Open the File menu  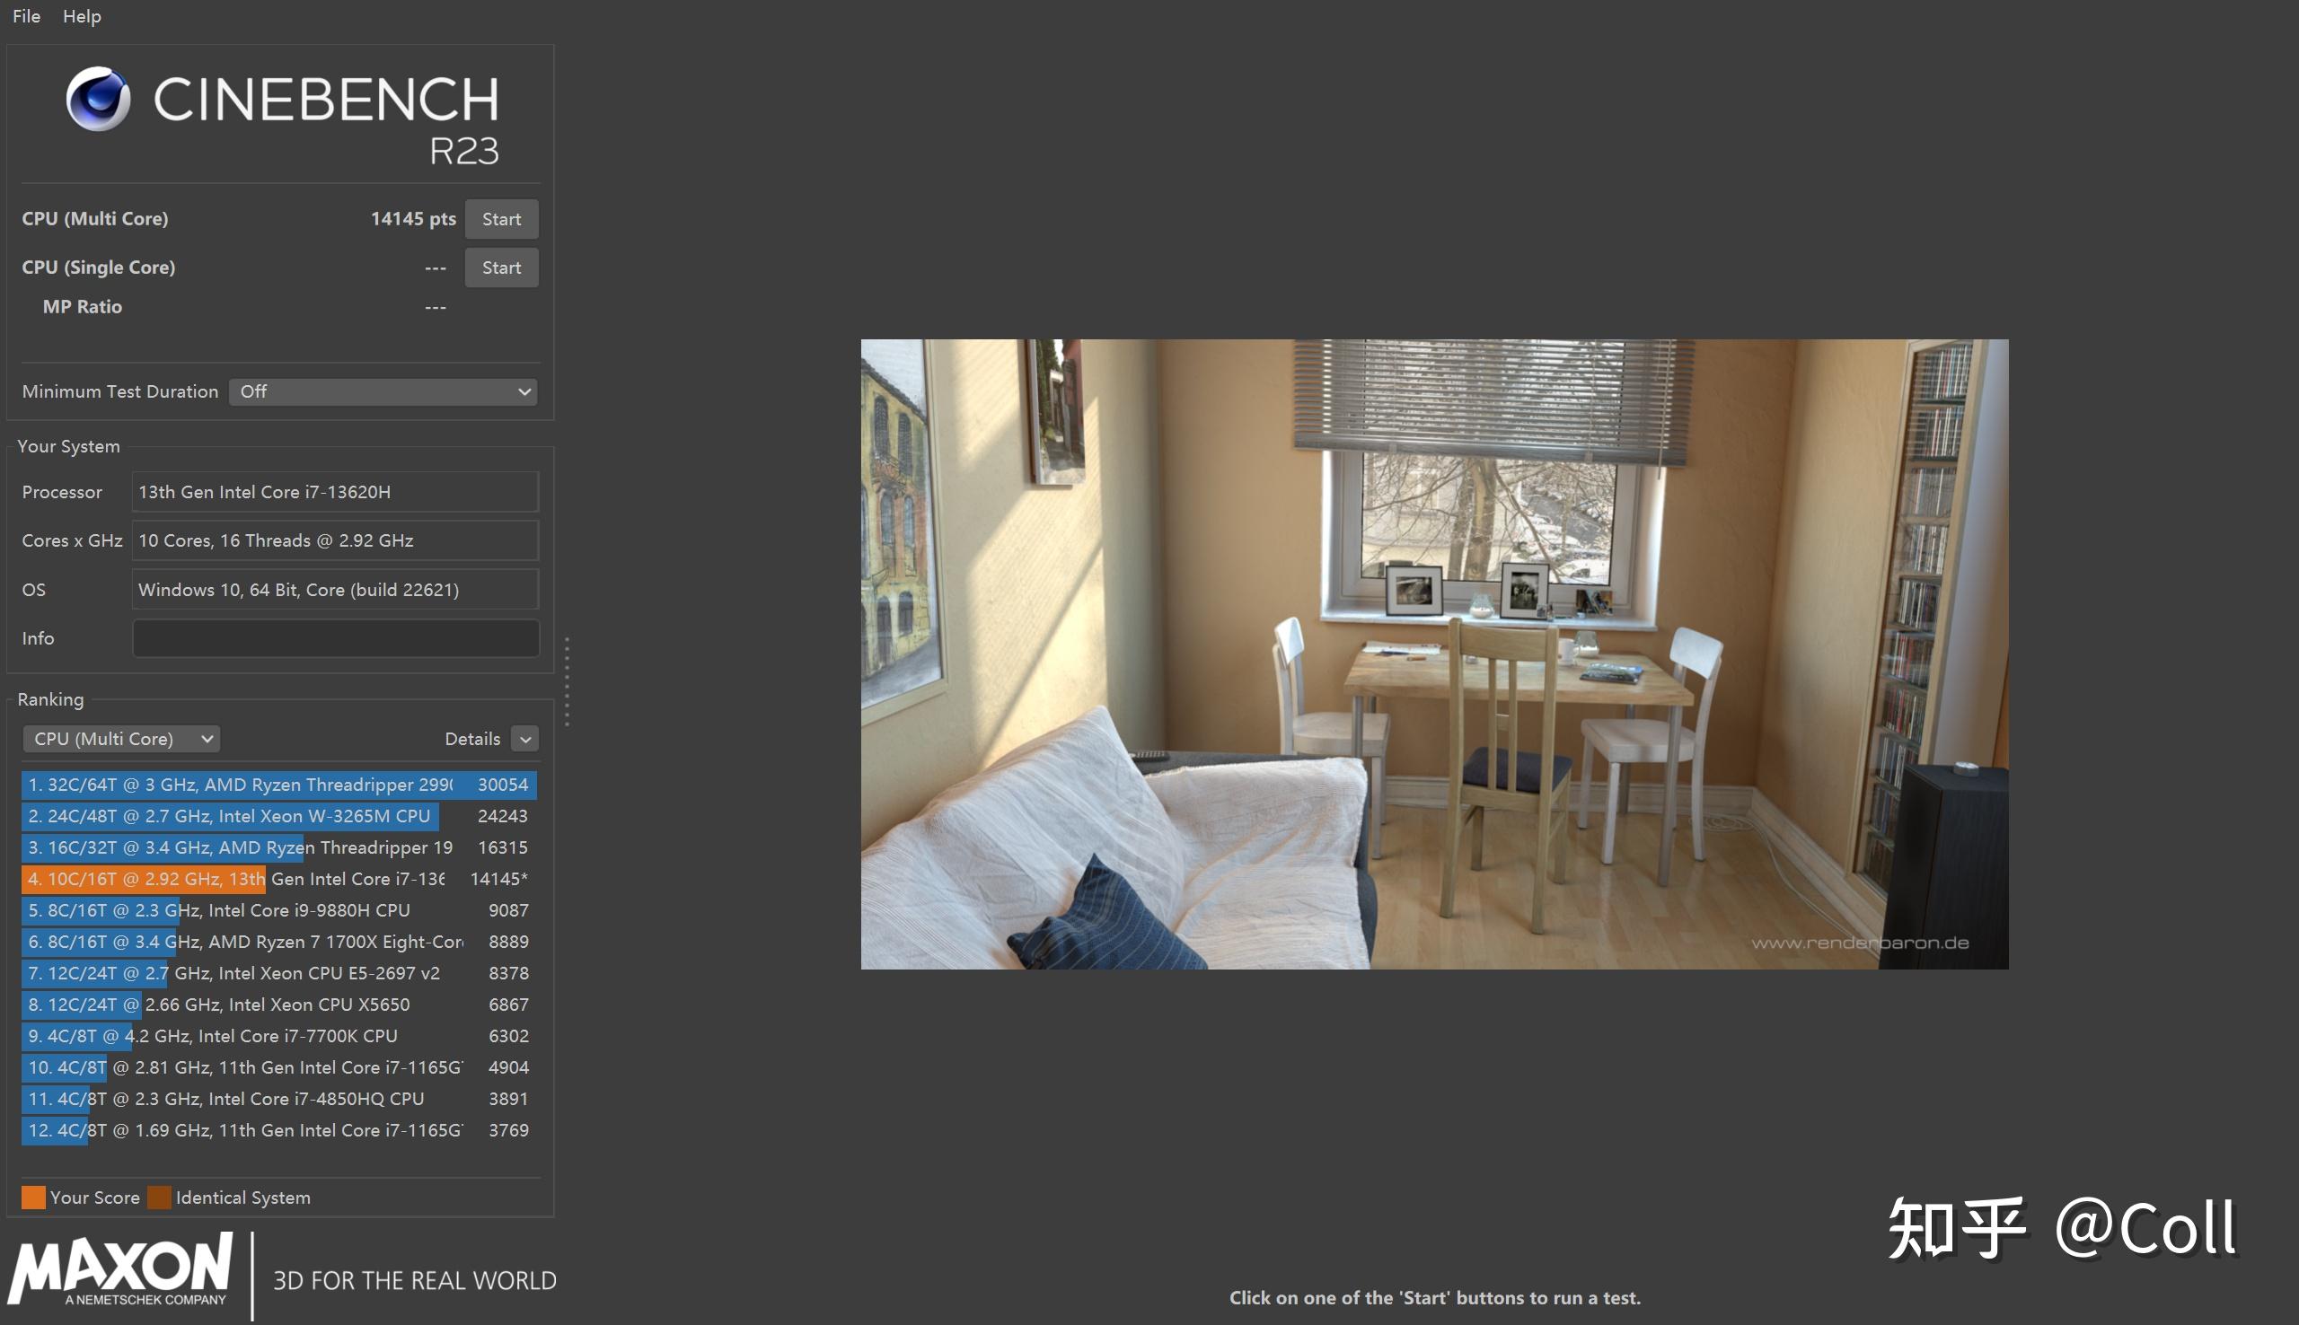[26, 16]
